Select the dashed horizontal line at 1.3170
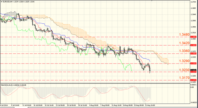The image size is (198, 108). 95,80
